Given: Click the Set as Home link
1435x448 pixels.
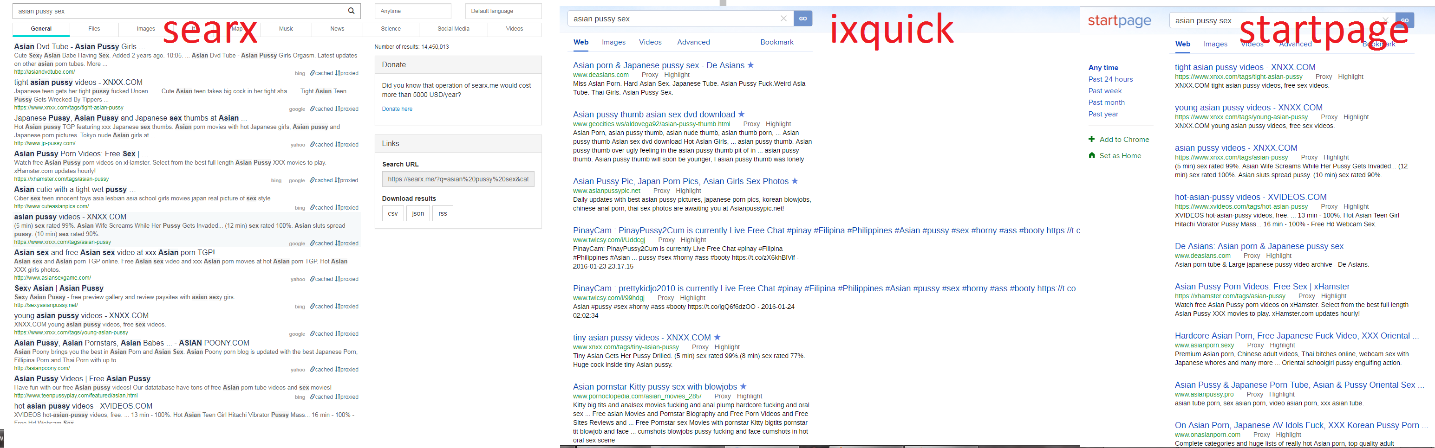Looking at the screenshot, I should (x=1120, y=156).
